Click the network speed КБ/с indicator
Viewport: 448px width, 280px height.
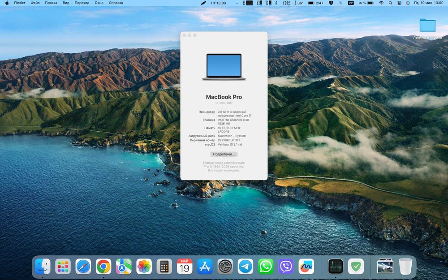pyautogui.click(x=286, y=3)
